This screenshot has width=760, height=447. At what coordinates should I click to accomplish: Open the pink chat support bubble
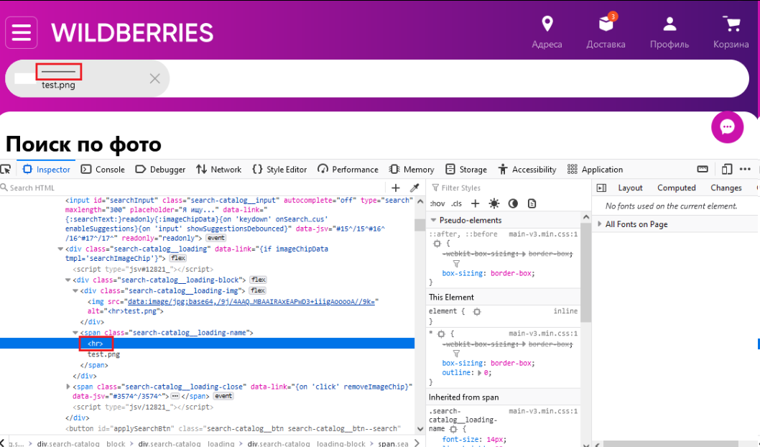coord(727,127)
